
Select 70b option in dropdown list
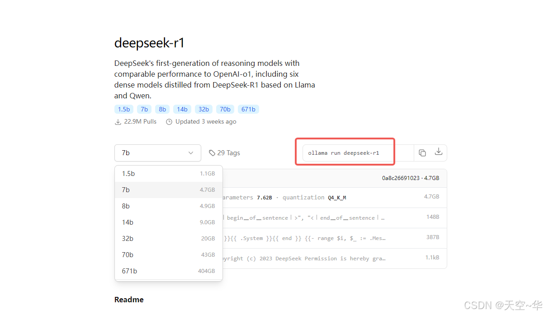[169, 255]
